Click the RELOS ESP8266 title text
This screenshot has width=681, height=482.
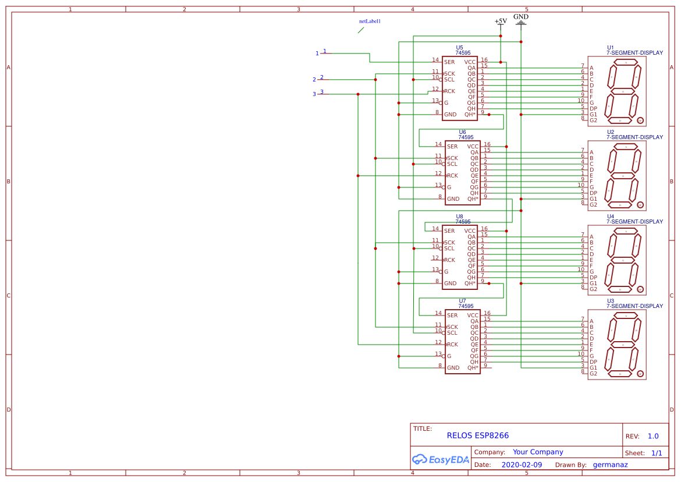pyautogui.click(x=477, y=435)
